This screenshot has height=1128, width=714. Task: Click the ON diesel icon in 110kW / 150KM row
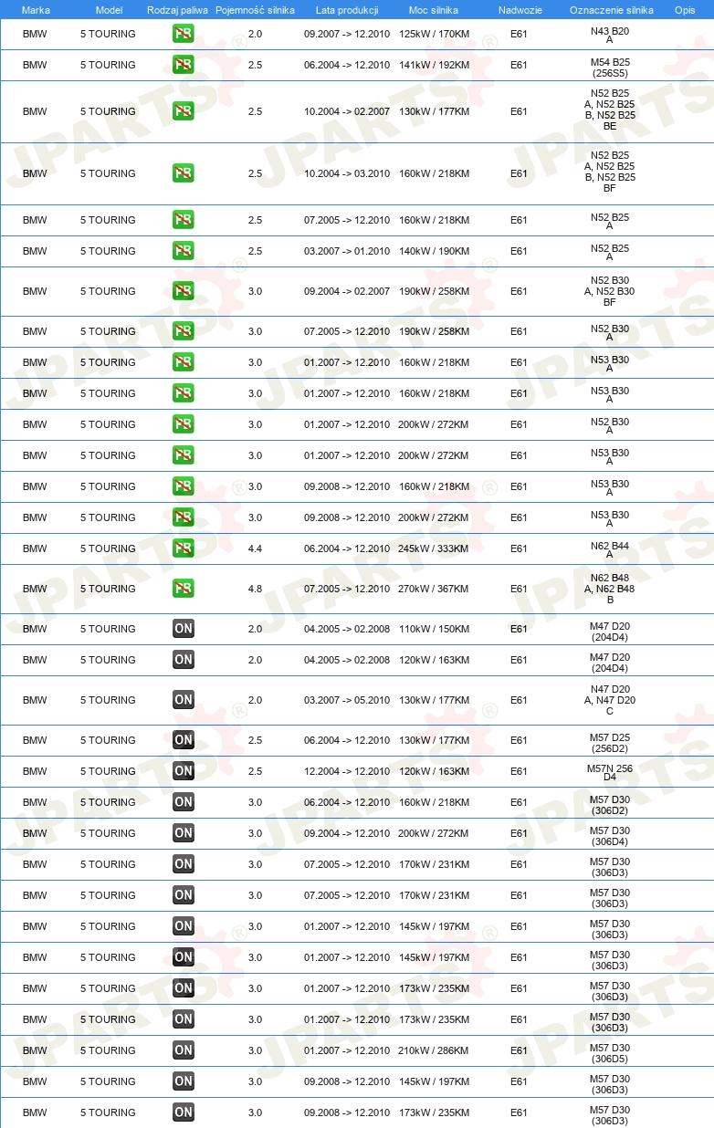click(x=184, y=629)
